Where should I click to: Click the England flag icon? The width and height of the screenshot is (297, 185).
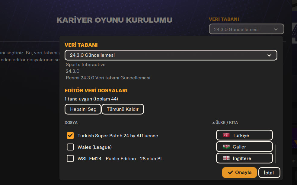tap(226, 158)
